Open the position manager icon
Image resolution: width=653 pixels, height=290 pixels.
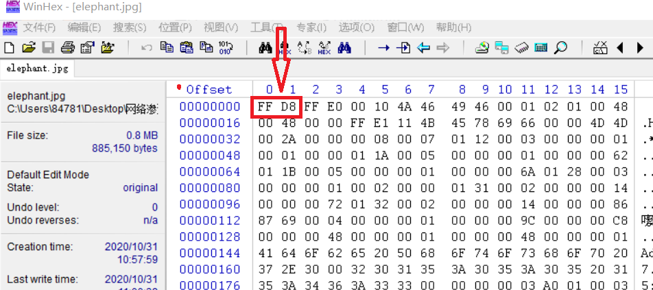600,47
